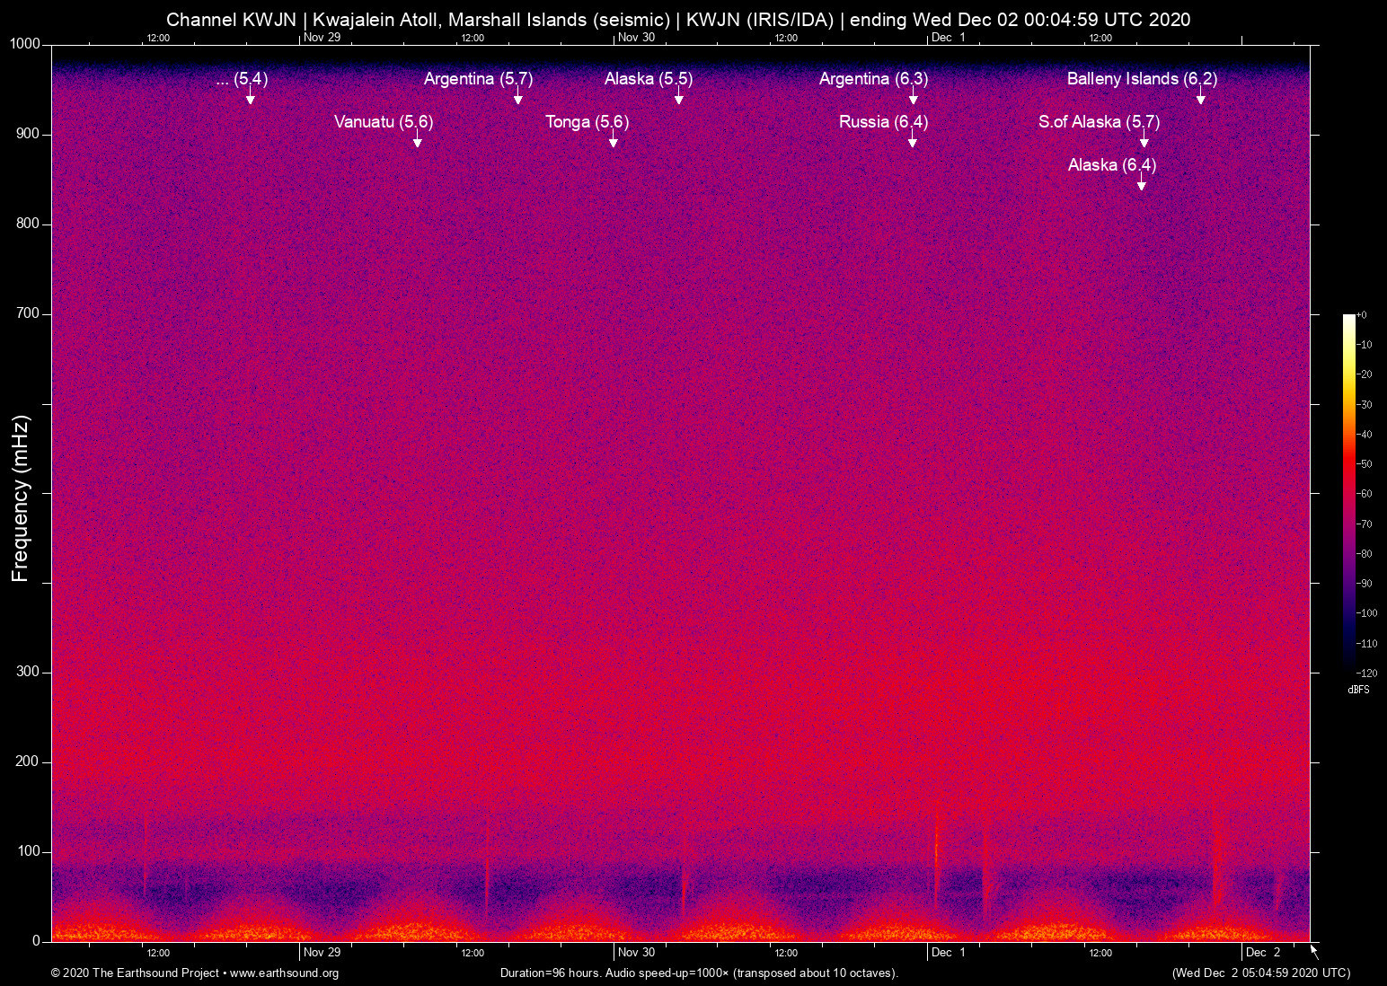Open the www.earthsound.org link text
Image resolution: width=1387 pixels, height=986 pixels.
coord(284,973)
